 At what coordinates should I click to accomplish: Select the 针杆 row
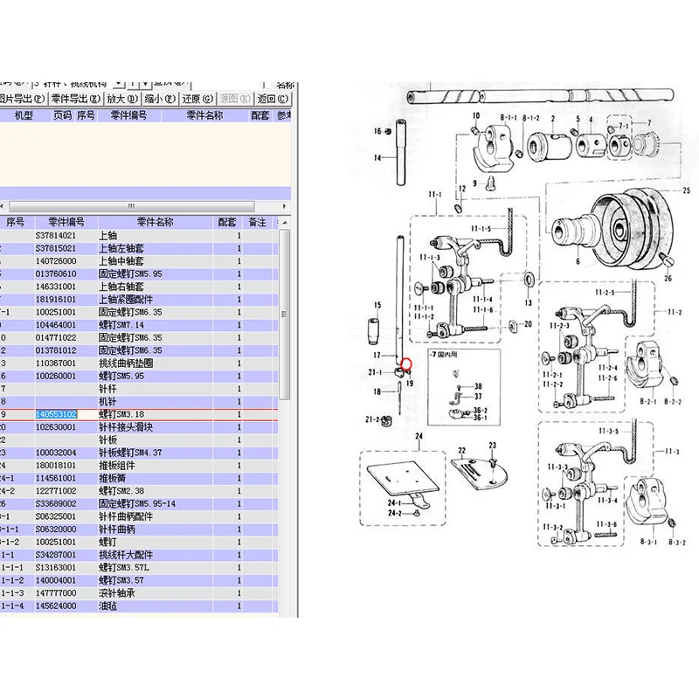[139, 389]
